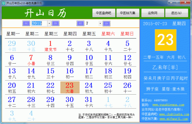Click the 退出(Q) exit button
The height and width of the screenshot is (124, 192).
coord(177,13)
